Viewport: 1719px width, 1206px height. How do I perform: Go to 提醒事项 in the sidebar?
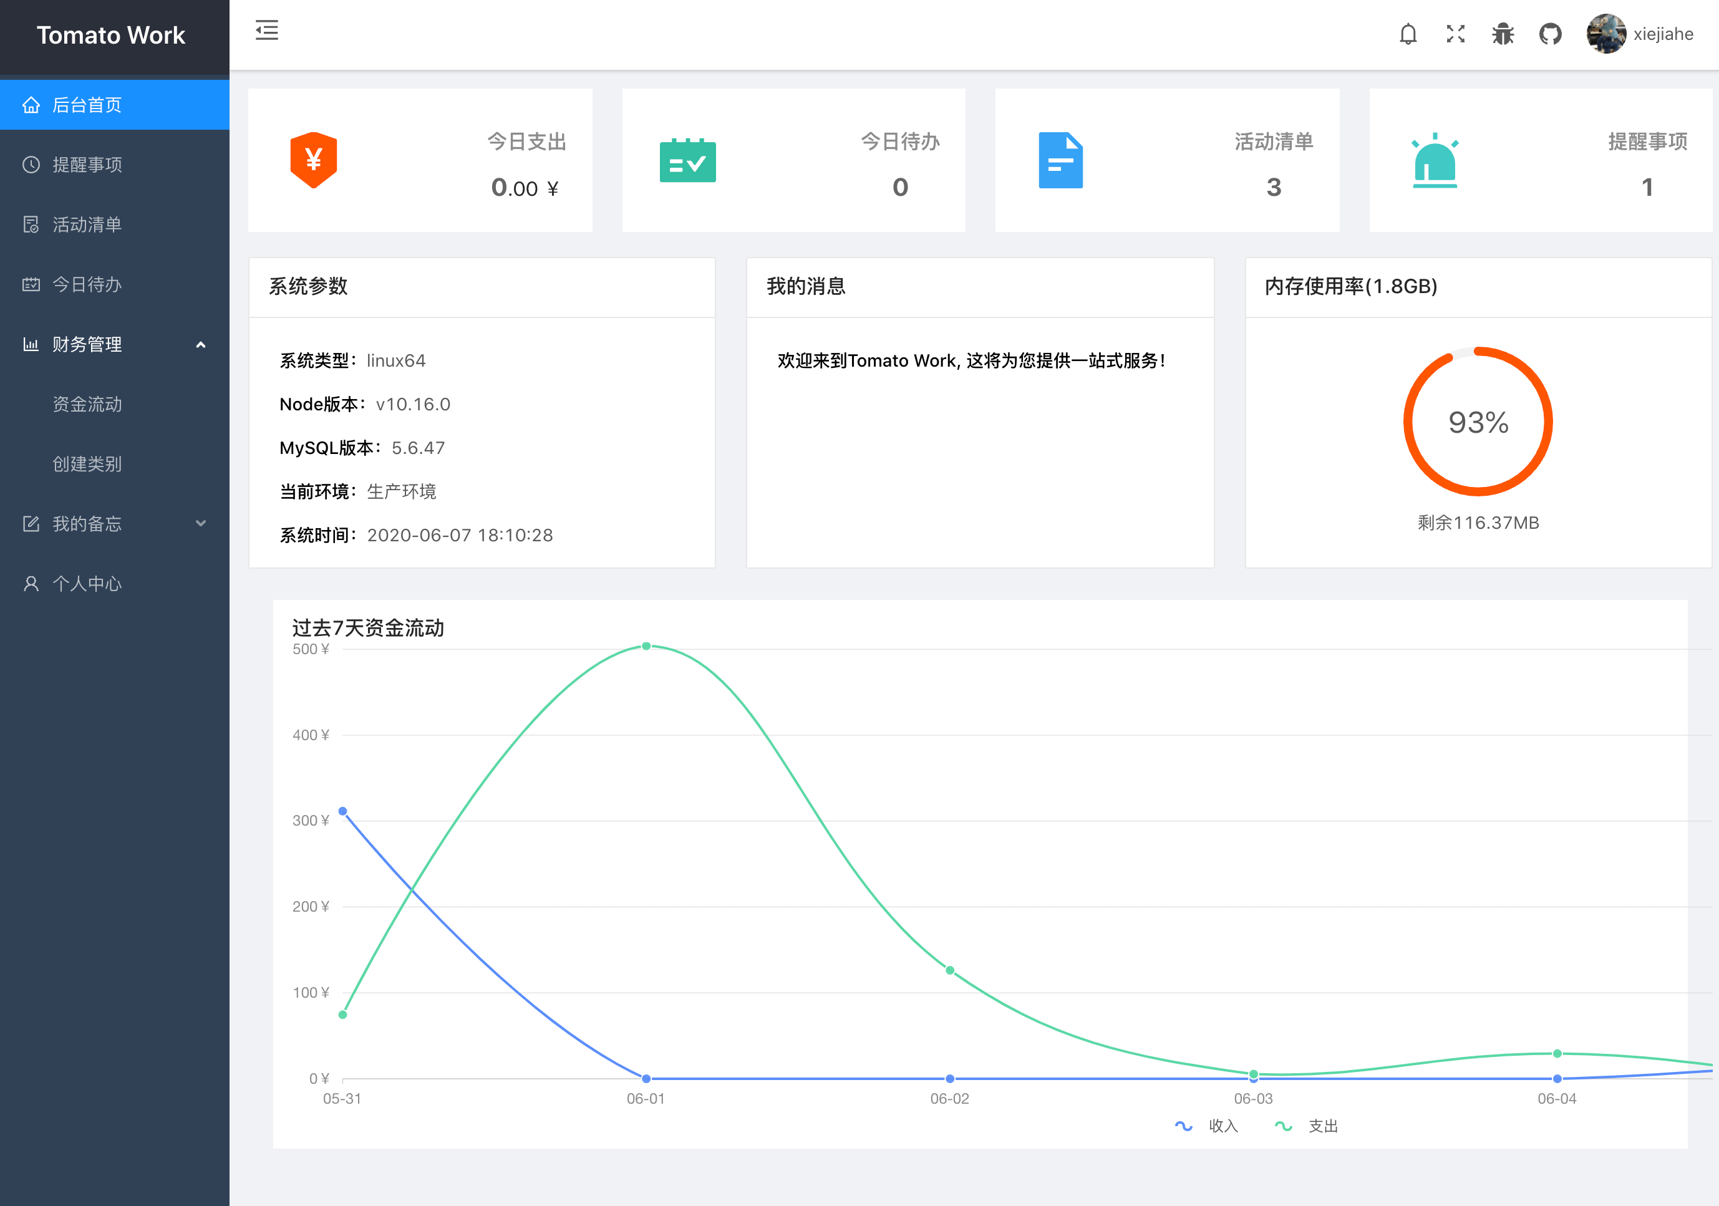pyautogui.click(x=87, y=165)
